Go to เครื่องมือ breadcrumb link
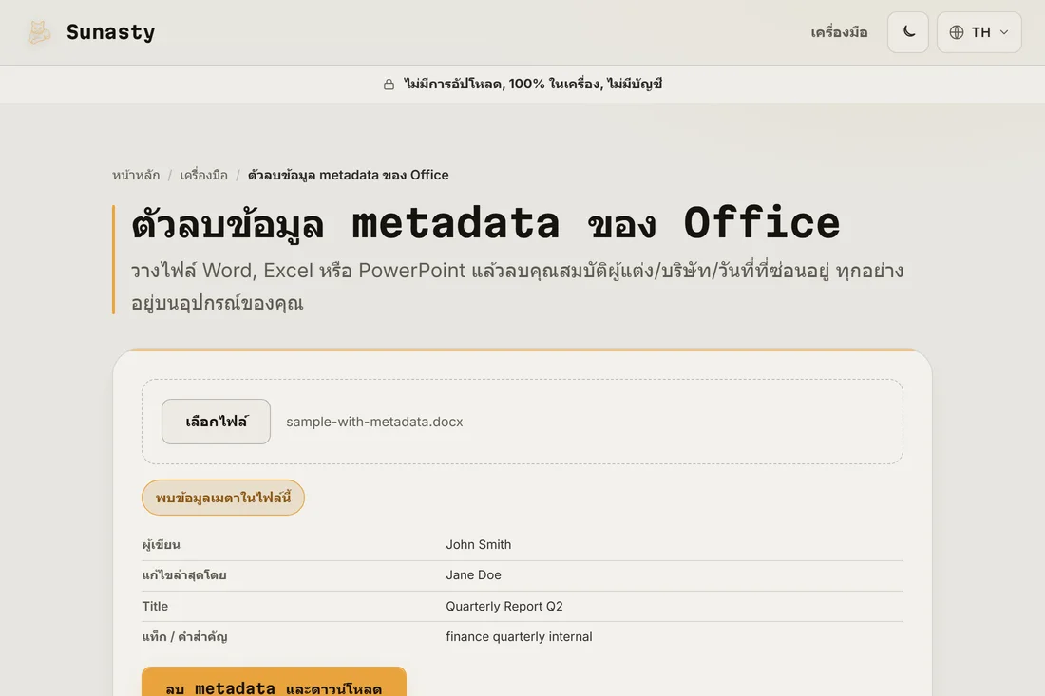The image size is (1045, 696). coord(204,175)
